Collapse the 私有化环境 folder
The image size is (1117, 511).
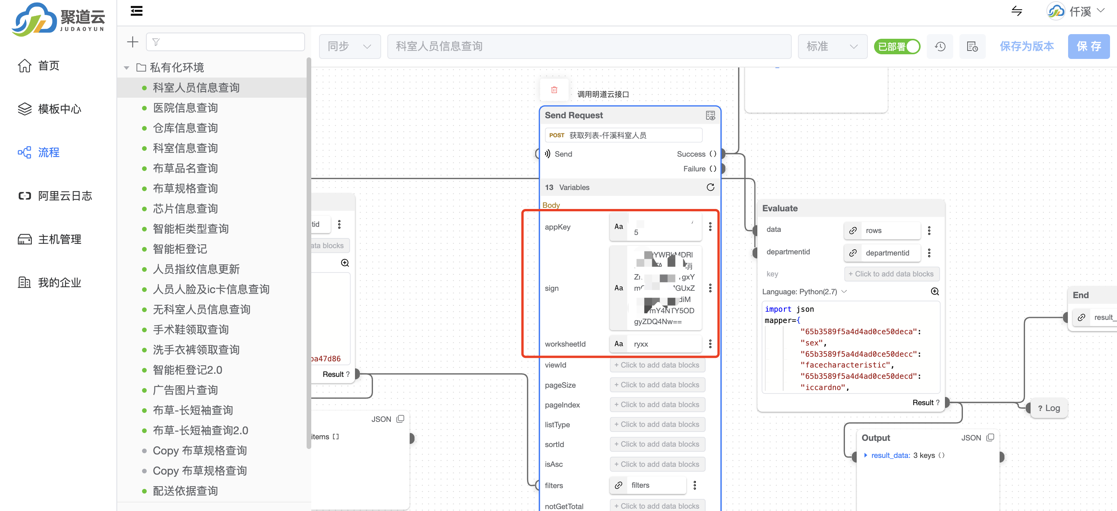pos(126,67)
